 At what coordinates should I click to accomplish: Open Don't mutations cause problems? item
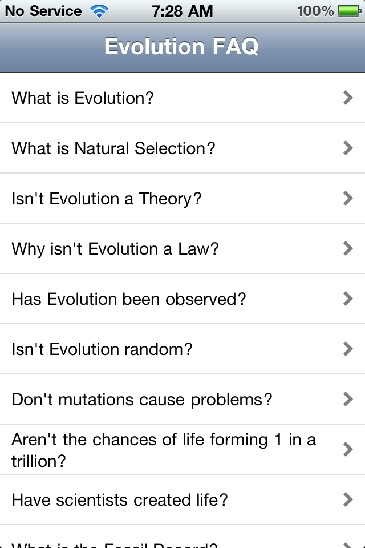pyautogui.click(x=142, y=400)
